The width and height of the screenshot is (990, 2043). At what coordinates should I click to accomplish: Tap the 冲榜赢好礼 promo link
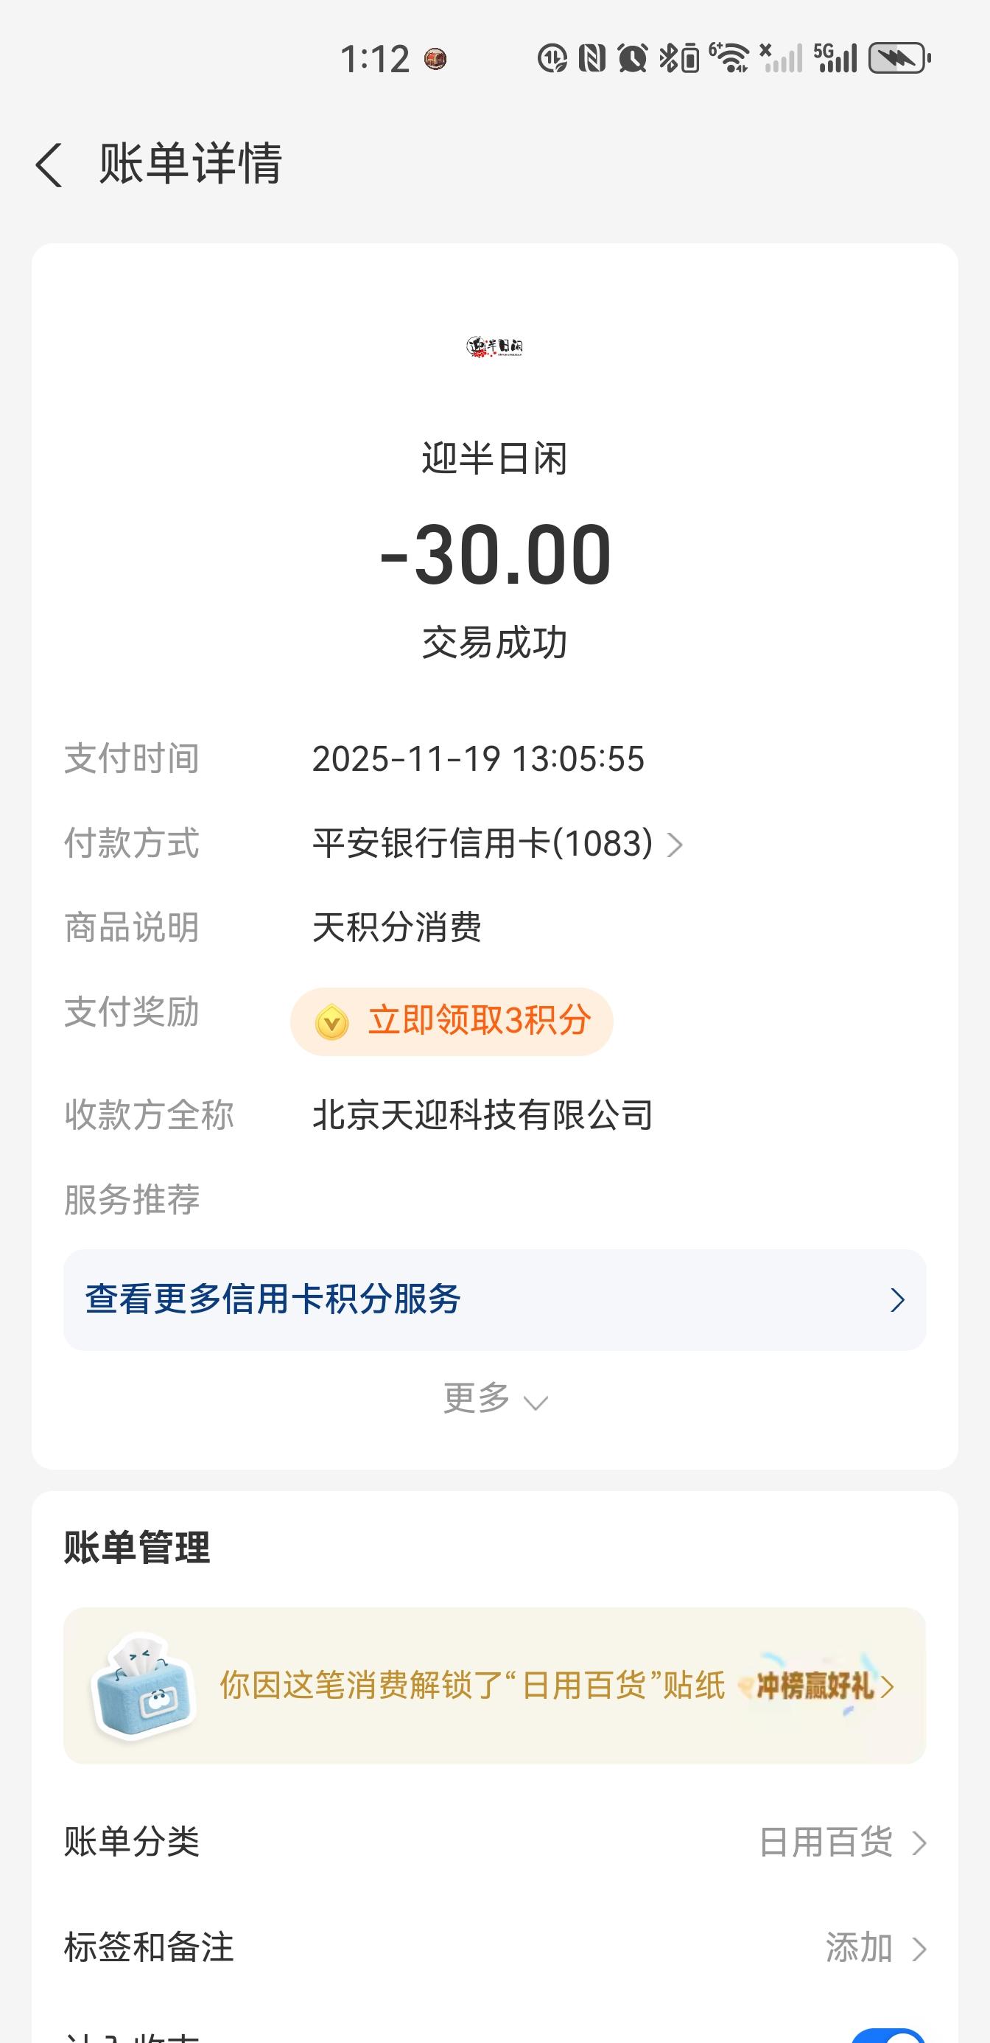pos(816,1686)
